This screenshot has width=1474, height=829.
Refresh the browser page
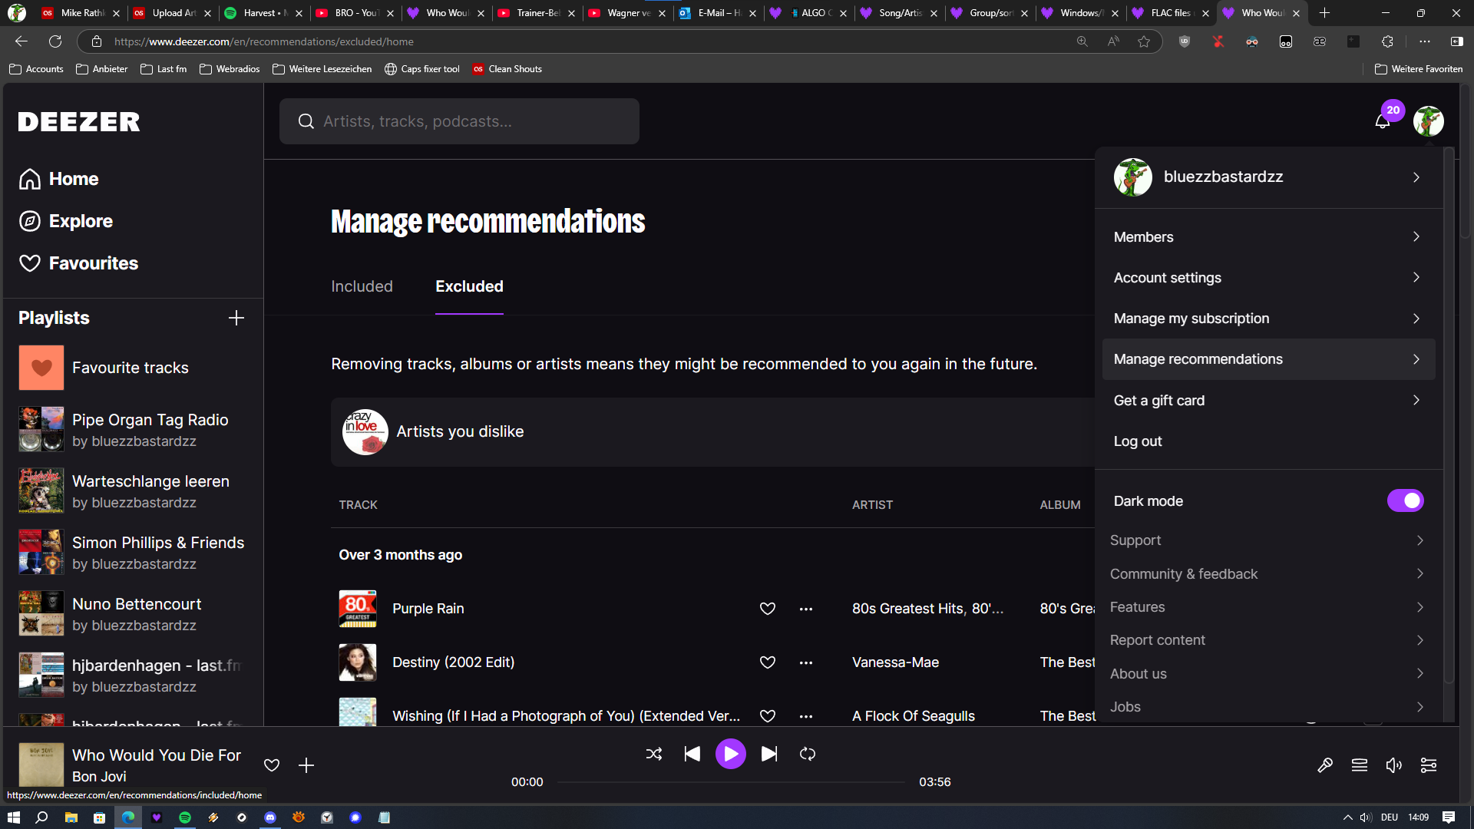point(55,41)
